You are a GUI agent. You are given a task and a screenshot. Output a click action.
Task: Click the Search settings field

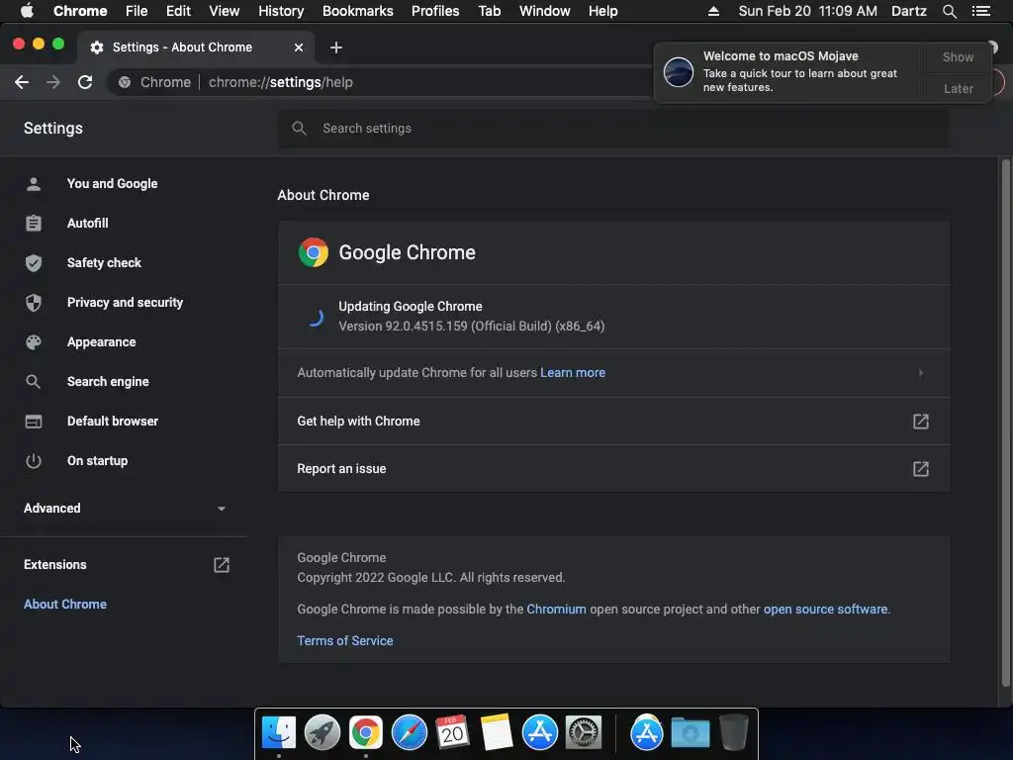[x=613, y=129]
